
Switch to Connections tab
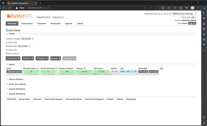point(27,23)
